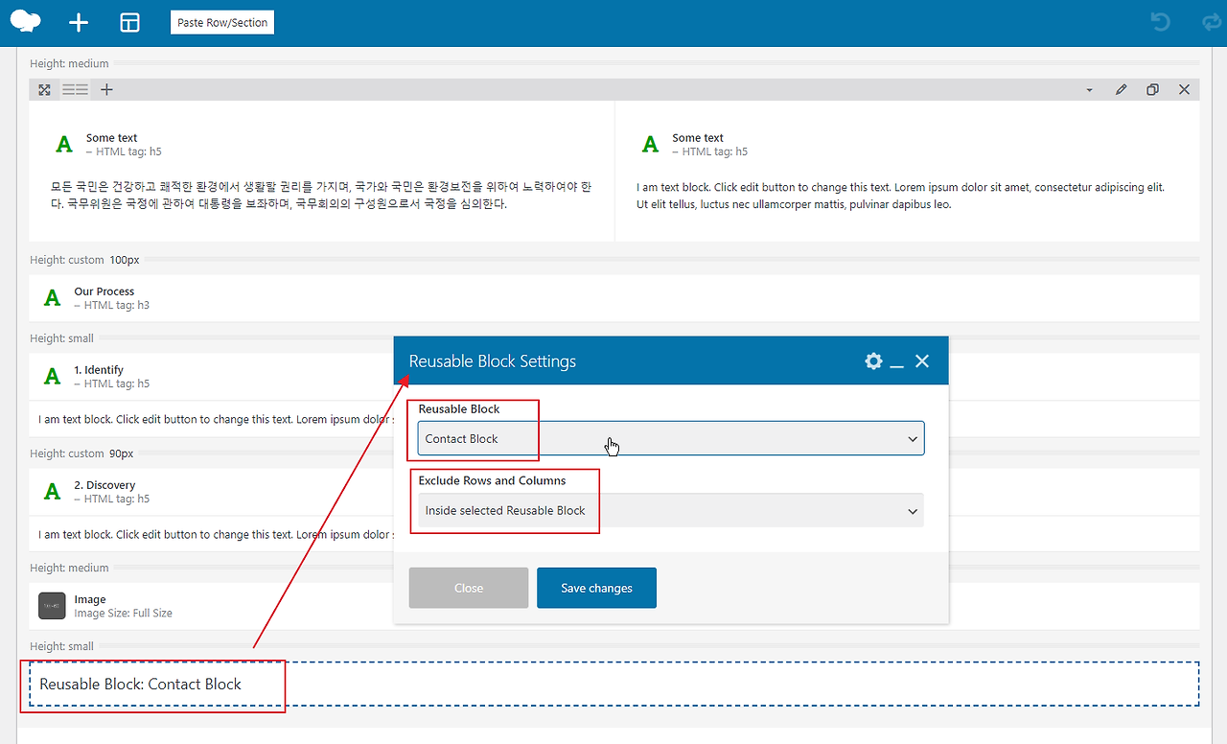Click the Our Process text element icon

(53, 298)
